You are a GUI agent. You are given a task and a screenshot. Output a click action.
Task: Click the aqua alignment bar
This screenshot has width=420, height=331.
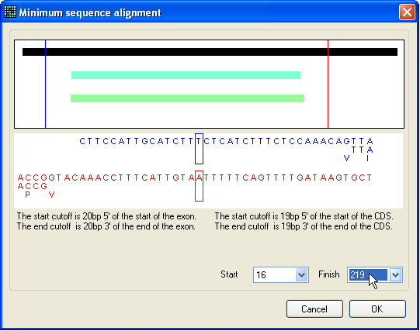pyautogui.click(x=186, y=75)
